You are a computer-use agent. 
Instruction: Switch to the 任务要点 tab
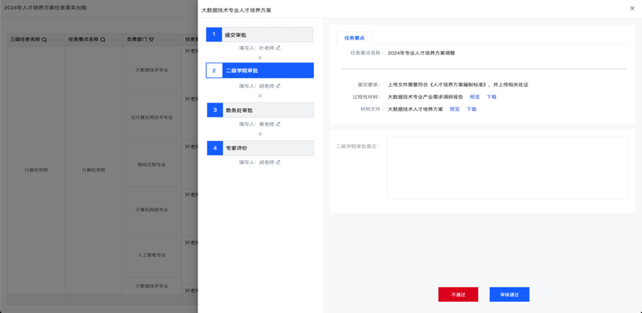[x=355, y=38]
